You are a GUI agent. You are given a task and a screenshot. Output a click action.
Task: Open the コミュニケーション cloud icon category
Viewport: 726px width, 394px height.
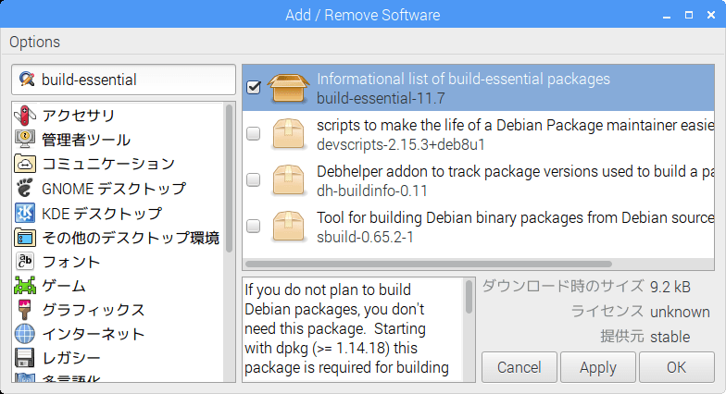[25, 164]
